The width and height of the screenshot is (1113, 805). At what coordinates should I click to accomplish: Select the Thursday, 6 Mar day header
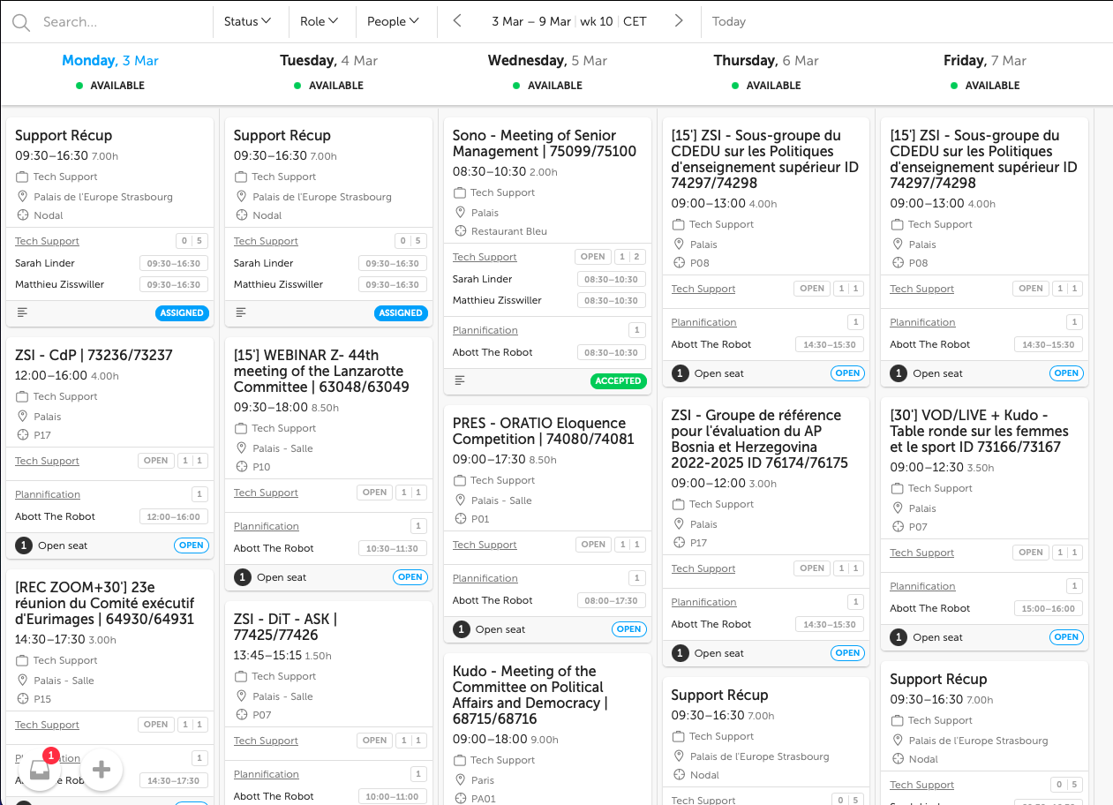coord(766,61)
